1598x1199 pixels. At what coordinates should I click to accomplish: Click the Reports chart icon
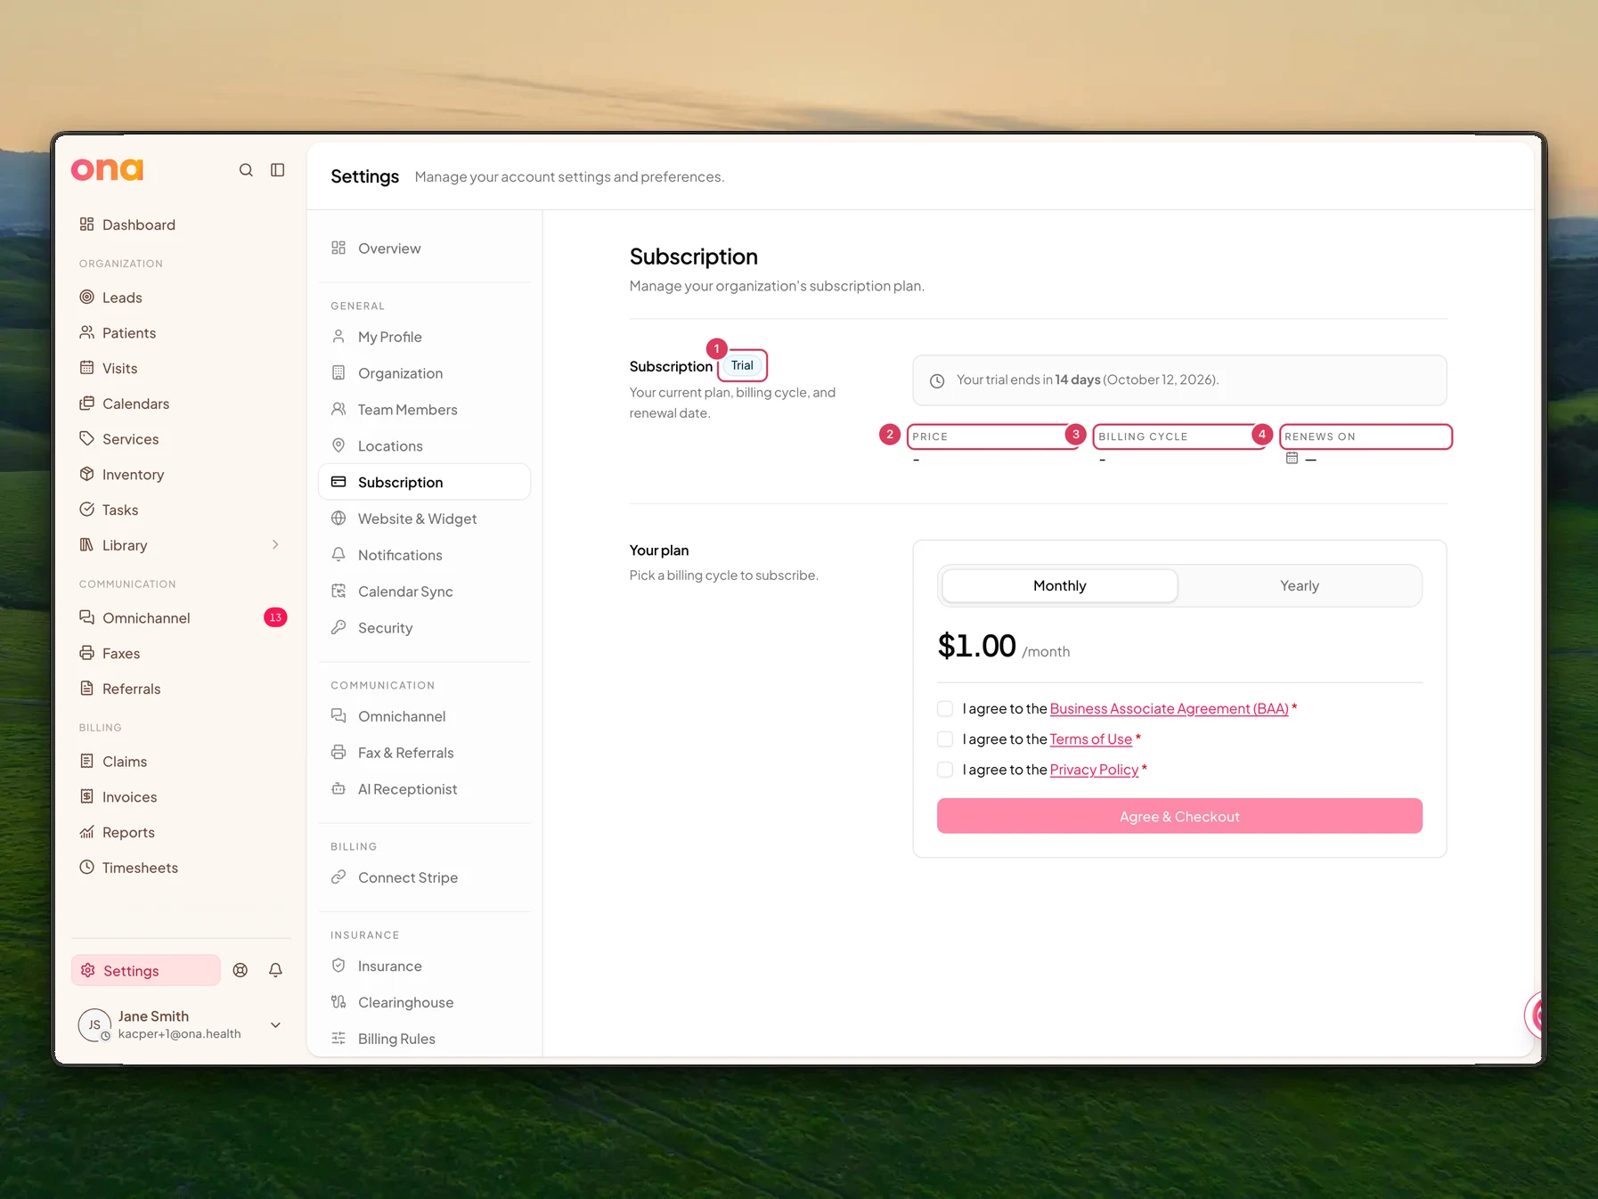point(86,832)
